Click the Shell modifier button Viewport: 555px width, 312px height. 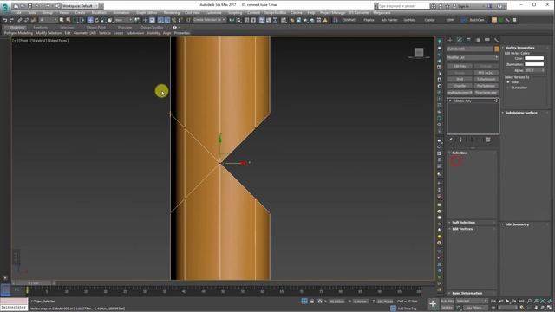(x=460, y=79)
